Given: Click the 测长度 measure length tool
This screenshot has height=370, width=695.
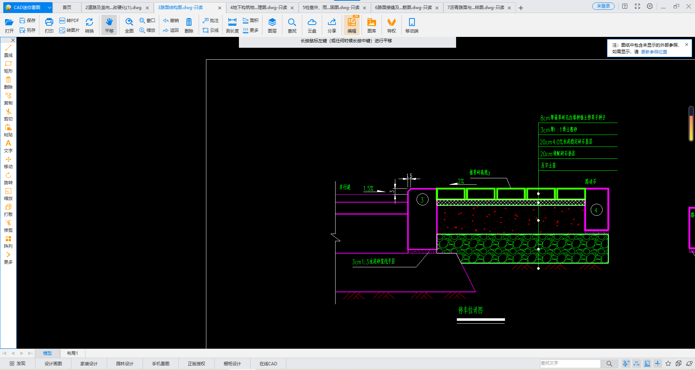Looking at the screenshot, I should 232,25.
